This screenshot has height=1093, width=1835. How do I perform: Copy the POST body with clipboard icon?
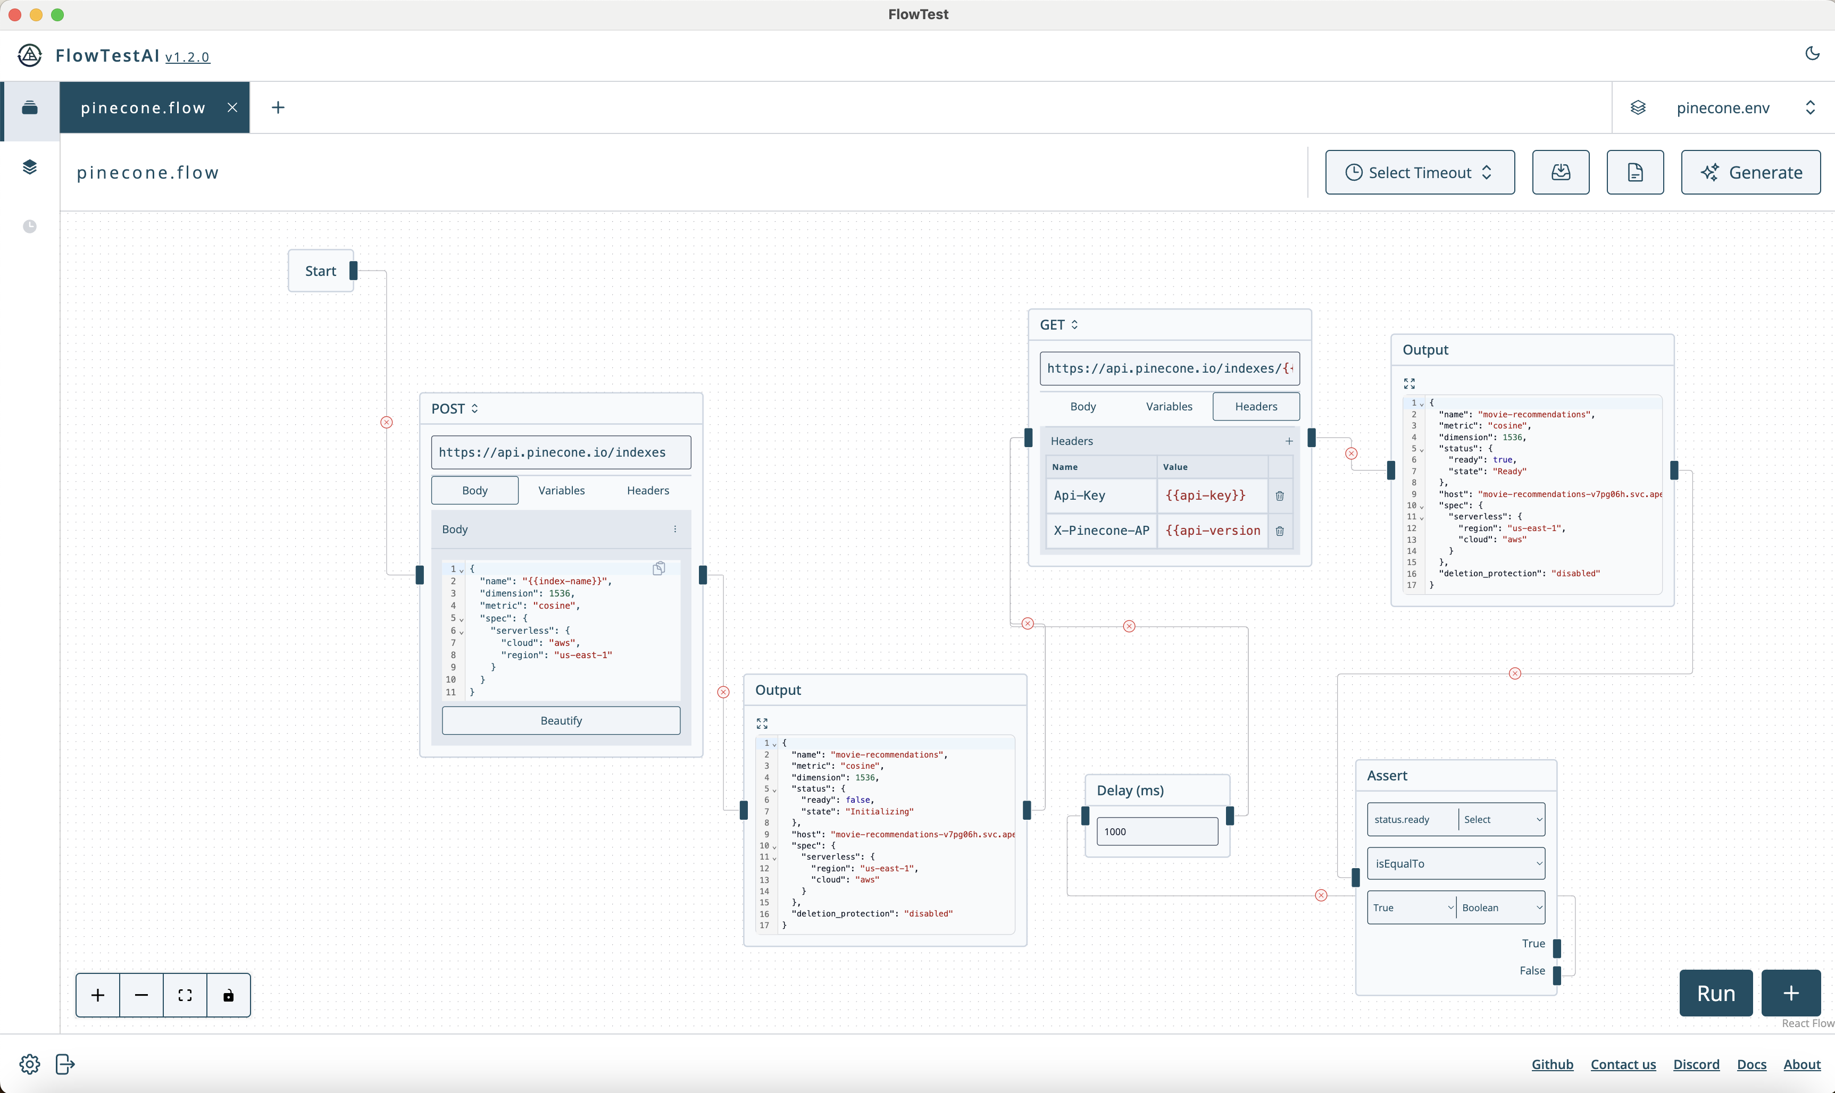[x=658, y=568]
